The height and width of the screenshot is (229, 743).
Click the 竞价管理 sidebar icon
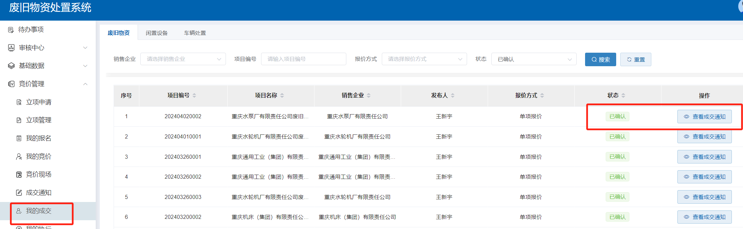(x=11, y=84)
